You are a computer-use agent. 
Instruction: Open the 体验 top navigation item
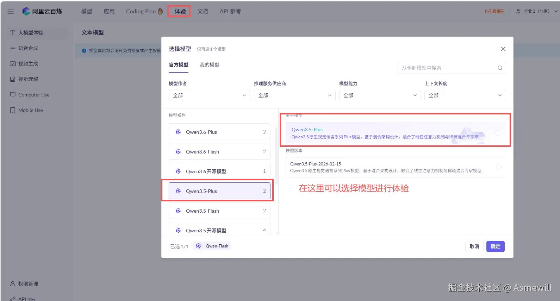click(180, 11)
